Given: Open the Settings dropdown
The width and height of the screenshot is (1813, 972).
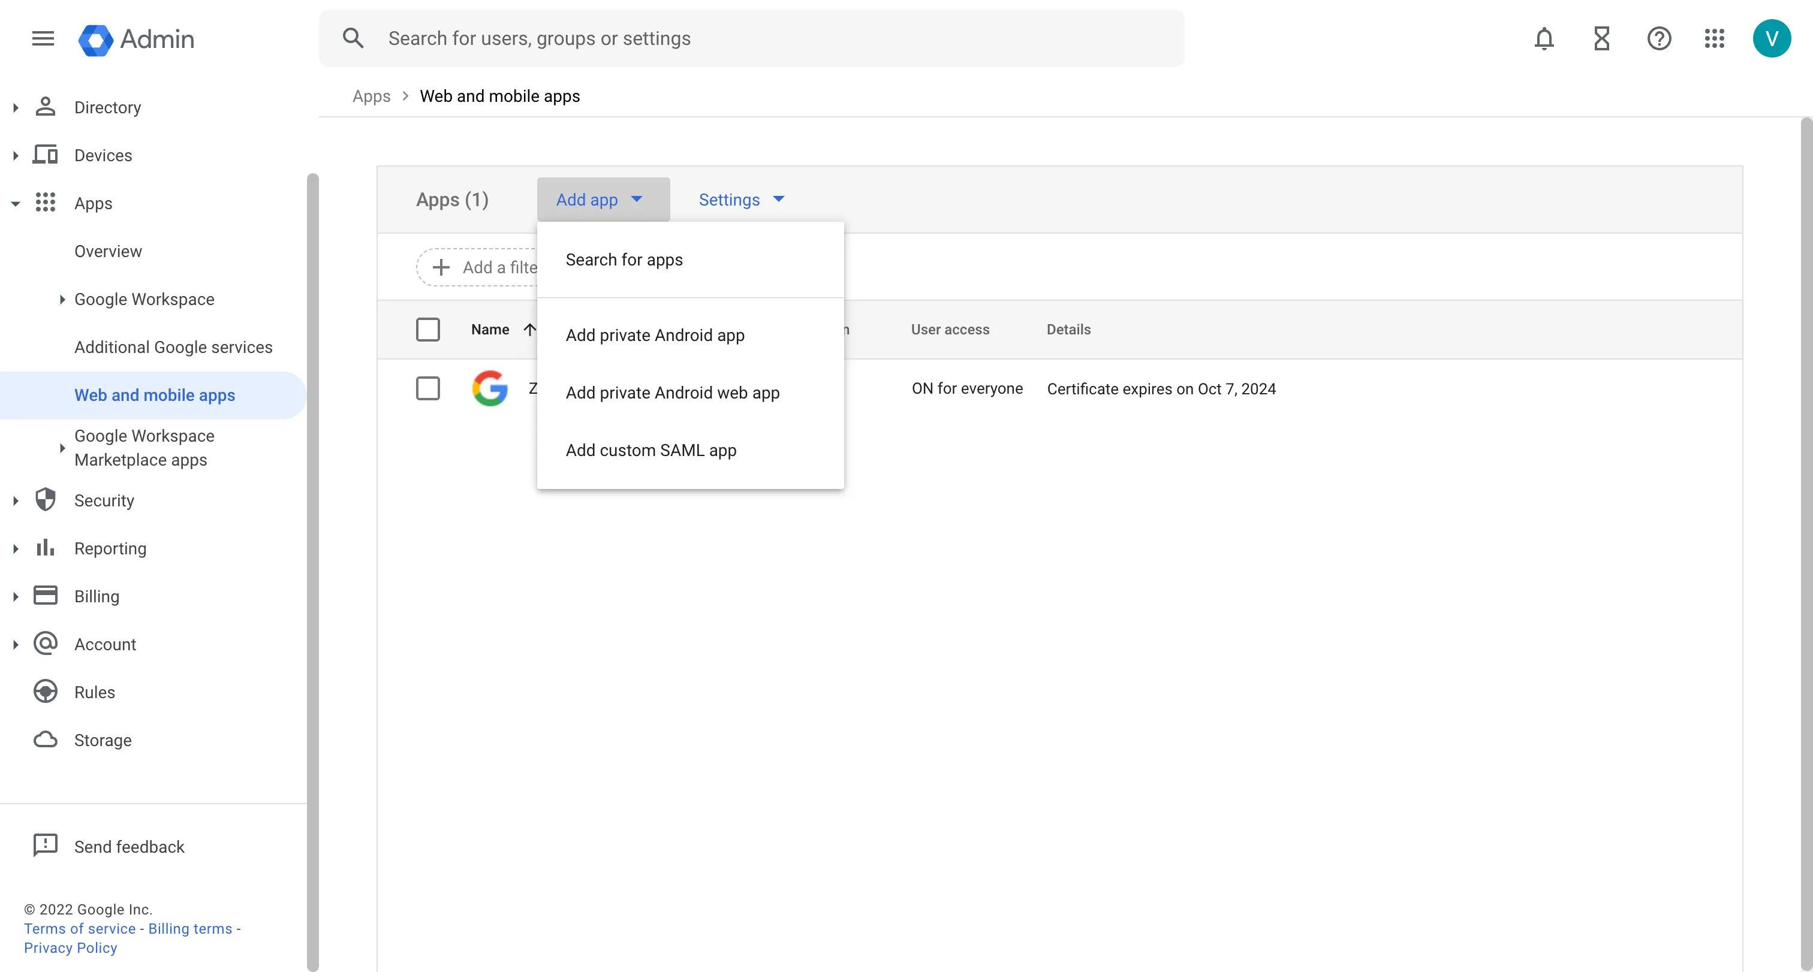Looking at the screenshot, I should tap(740, 200).
